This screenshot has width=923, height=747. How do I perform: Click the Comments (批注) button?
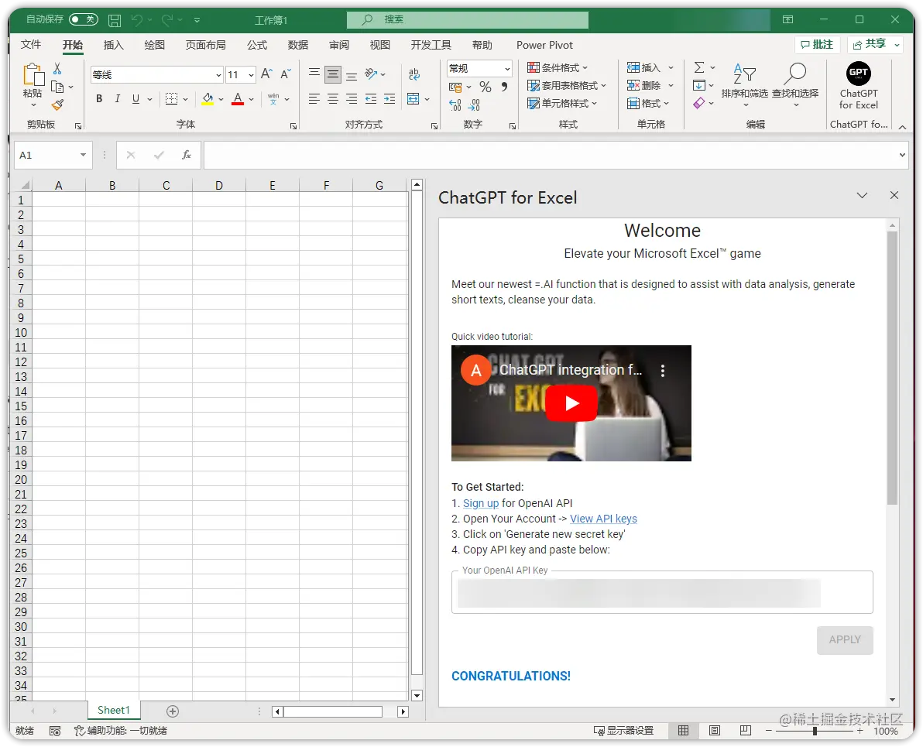click(x=816, y=45)
